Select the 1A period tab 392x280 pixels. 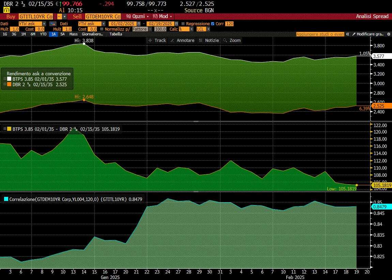(x=54, y=34)
